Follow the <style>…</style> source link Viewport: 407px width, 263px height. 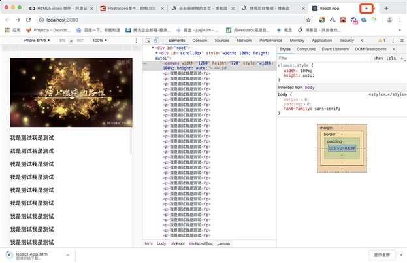(387, 94)
